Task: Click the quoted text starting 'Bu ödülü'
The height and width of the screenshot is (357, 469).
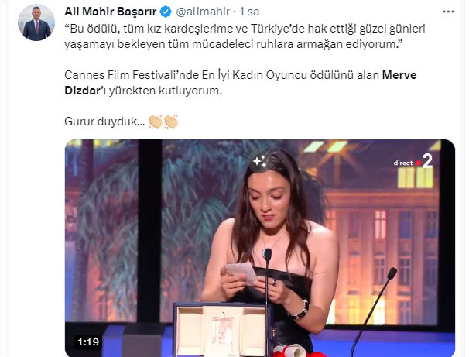Action: 245,36
